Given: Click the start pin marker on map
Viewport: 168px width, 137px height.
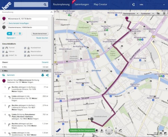Looking at the screenshot, I should point(127,18).
